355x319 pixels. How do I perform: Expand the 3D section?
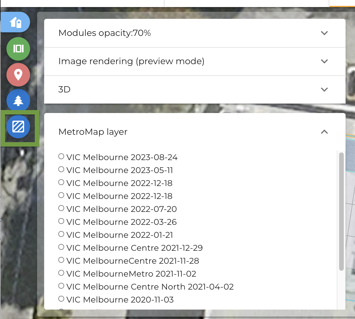coord(195,89)
